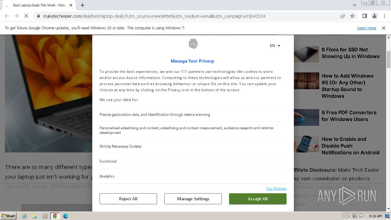This screenshot has height=220, width=391.
Task: Click Personalised advertising and content row
Action: [193, 130]
